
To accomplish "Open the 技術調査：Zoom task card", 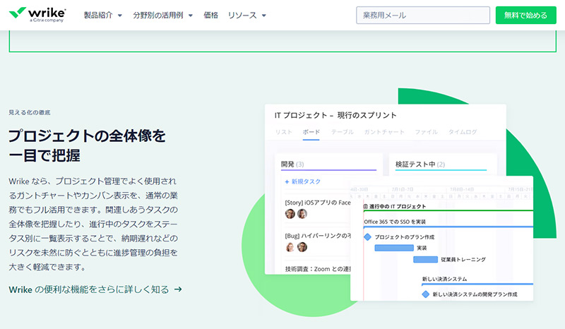I will 317,269.
